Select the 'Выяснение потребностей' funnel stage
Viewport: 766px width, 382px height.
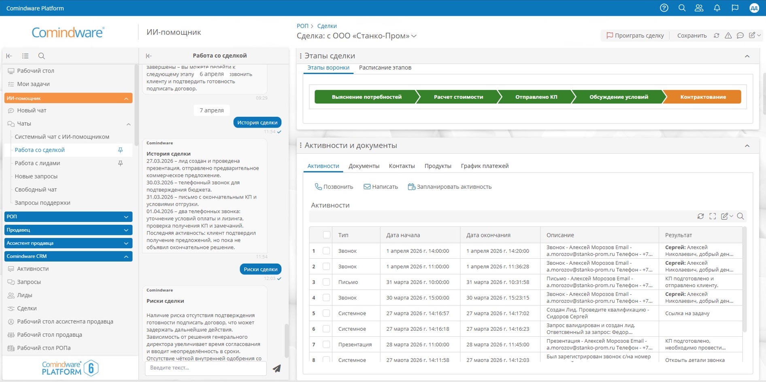tap(366, 97)
